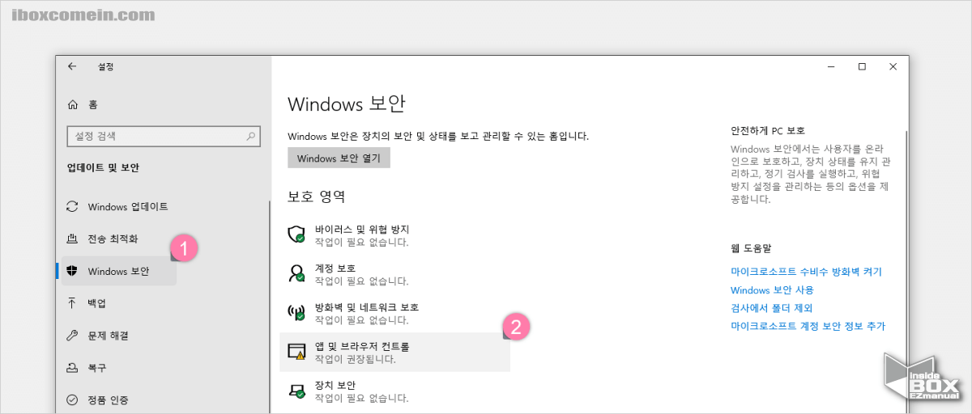Click the Windows 업데이트 refresh icon
The width and height of the screenshot is (972, 414).
tap(72, 206)
